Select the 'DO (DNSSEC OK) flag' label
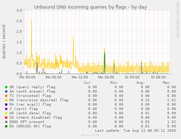This screenshot has width=181, height=139. pyautogui.click(x=30, y=126)
